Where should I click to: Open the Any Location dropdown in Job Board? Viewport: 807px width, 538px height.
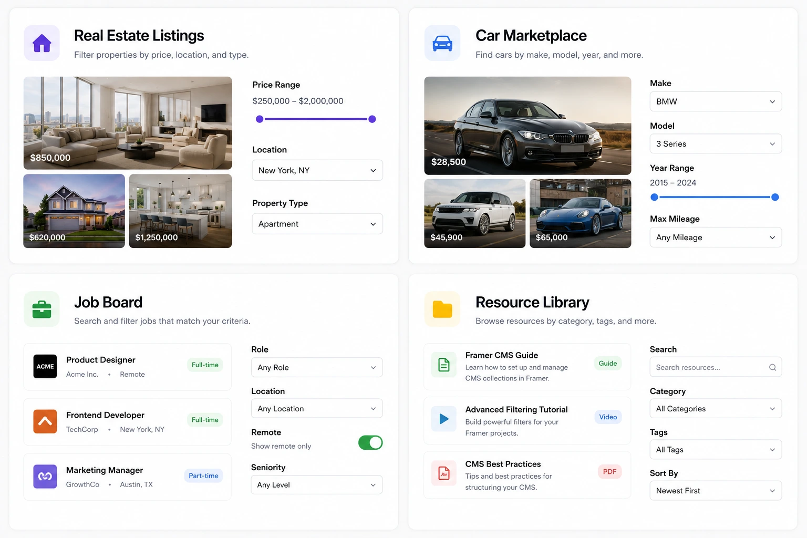pos(317,409)
